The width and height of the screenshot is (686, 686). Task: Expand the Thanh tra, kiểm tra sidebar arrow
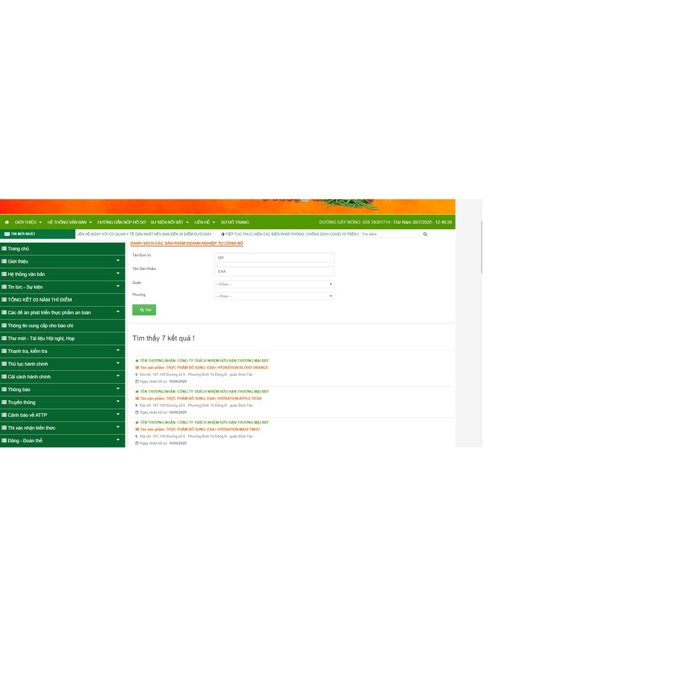tap(118, 351)
